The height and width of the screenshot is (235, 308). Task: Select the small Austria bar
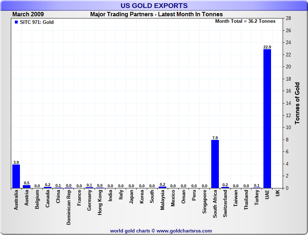(x=26, y=187)
